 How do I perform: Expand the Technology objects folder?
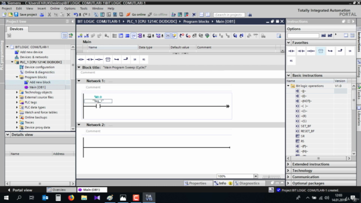click(17, 92)
